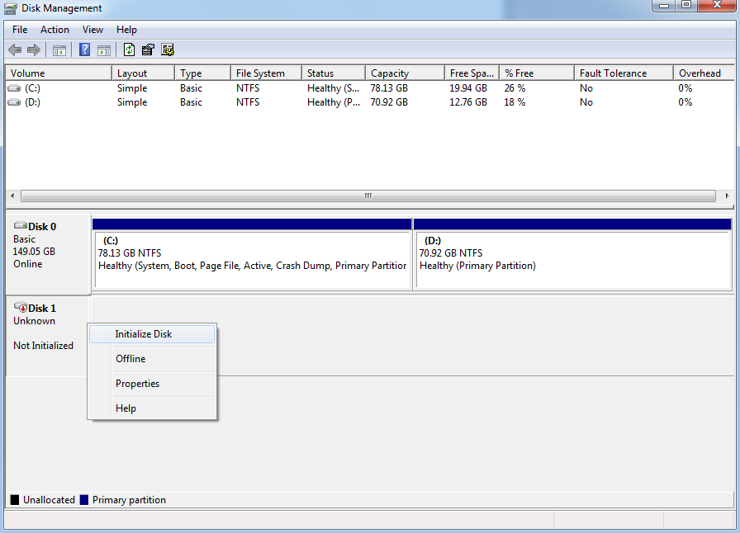Sort by the Capacity column header

pyautogui.click(x=405, y=73)
